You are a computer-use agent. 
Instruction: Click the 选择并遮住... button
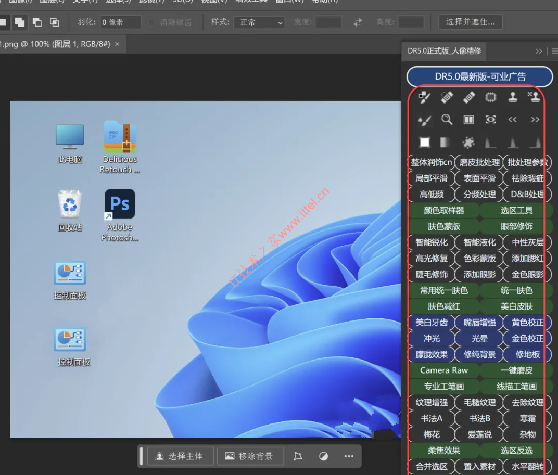click(x=470, y=22)
